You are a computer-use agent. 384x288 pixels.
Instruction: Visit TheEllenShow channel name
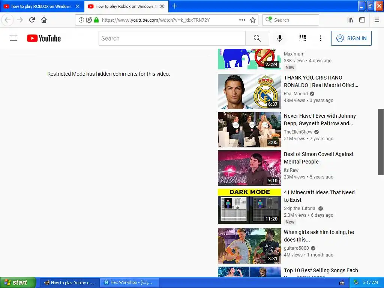(x=298, y=132)
